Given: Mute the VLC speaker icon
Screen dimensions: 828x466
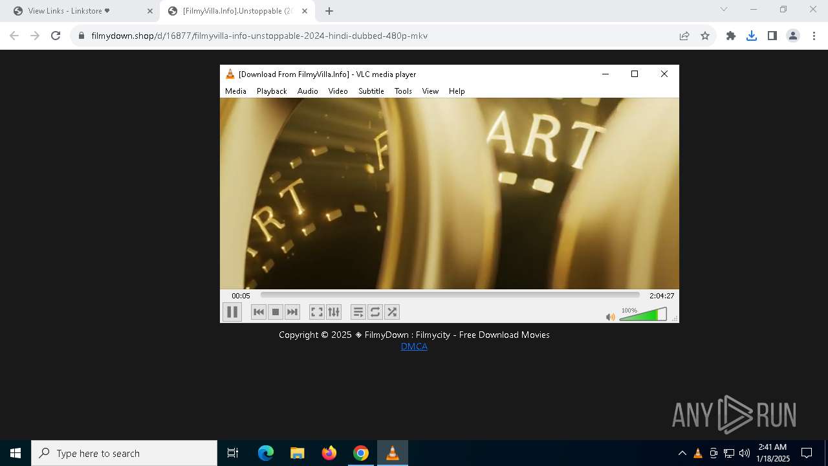Looking at the screenshot, I should pyautogui.click(x=610, y=316).
